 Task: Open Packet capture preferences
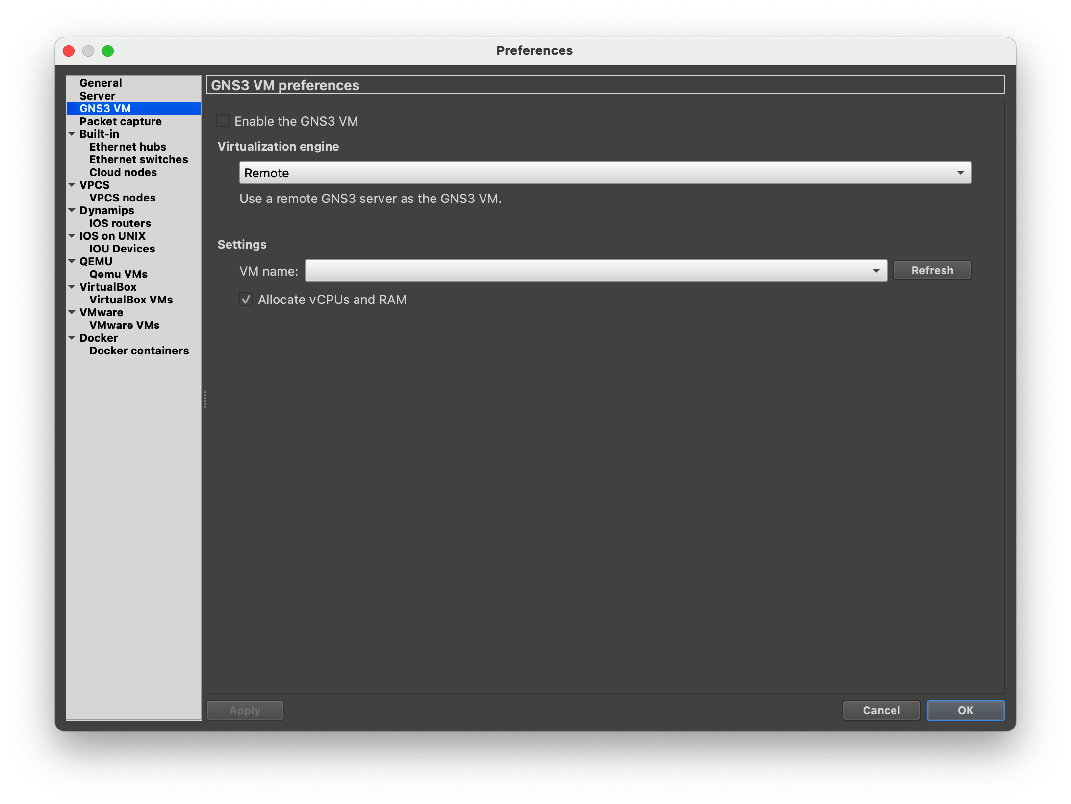[x=121, y=121]
